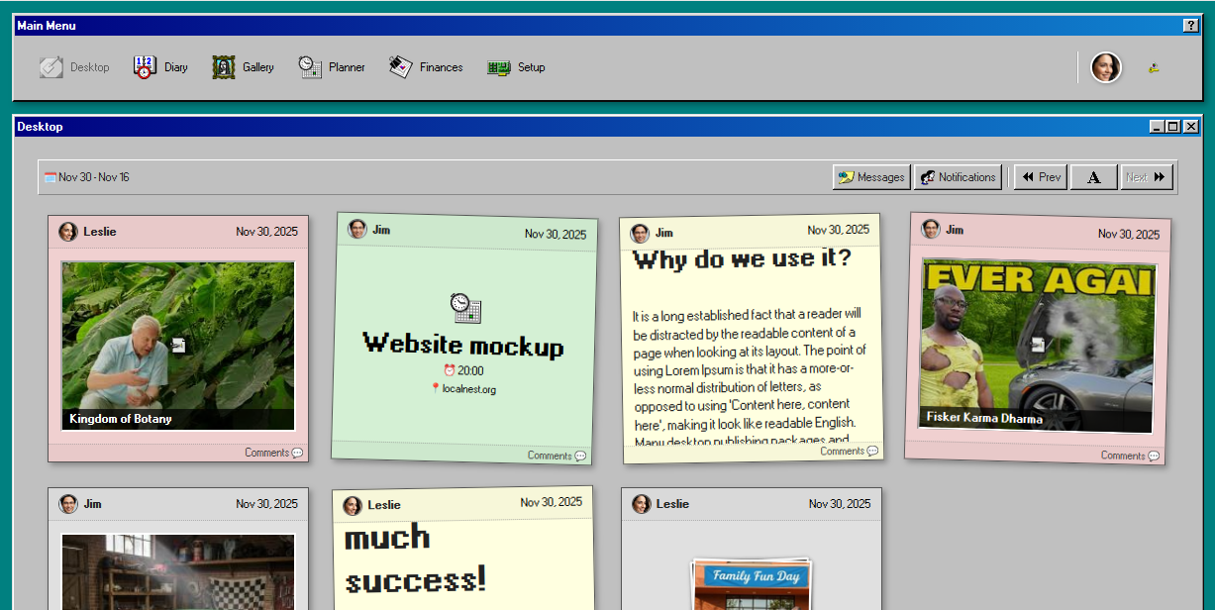The width and height of the screenshot is (1215, 610).
Task: Click the Family Fun Day image
Action: [x=751, y=584]
